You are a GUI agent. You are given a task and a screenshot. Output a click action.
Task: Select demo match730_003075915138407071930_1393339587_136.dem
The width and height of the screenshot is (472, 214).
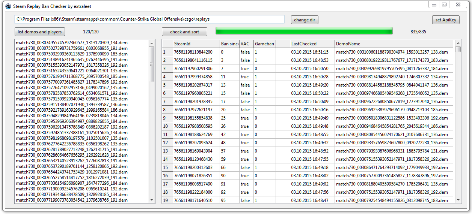pos(72,105)
